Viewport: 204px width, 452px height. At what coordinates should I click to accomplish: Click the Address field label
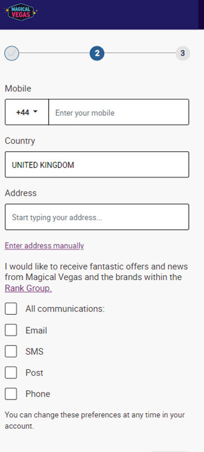tap(21, 193)
